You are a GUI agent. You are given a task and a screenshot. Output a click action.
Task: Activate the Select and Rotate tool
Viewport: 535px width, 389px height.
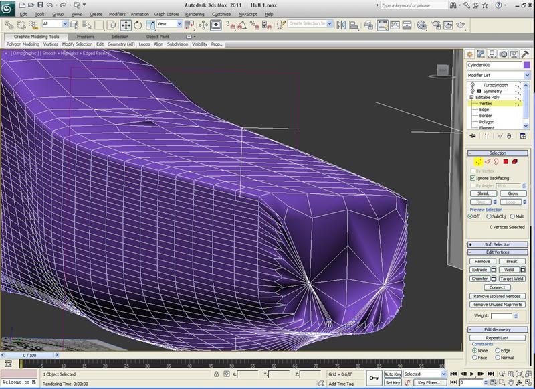click(138, 25)
